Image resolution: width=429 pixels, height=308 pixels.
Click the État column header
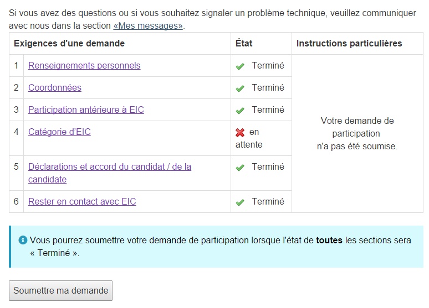[244, 44]
